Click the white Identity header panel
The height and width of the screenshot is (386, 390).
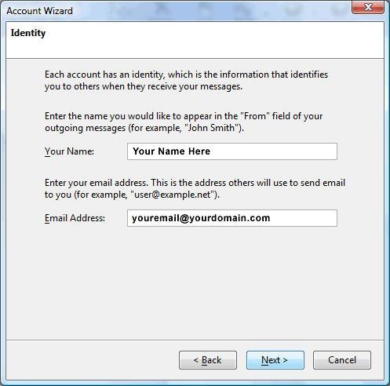click(x=195, y=40)
